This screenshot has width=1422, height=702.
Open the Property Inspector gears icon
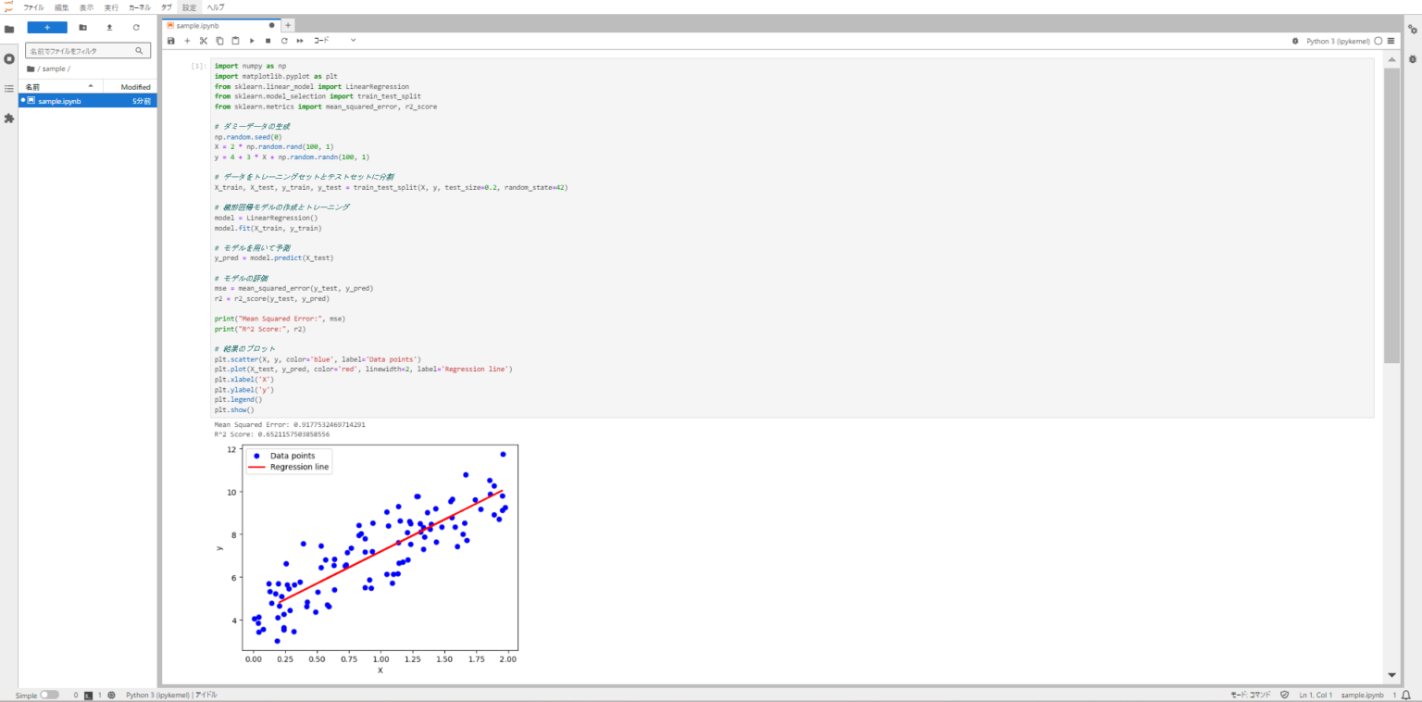pos(1413,30)
